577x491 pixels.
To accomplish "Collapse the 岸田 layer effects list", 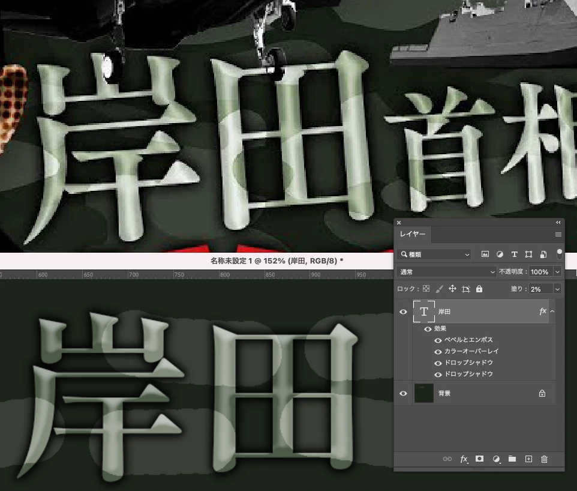I will 552,312.
